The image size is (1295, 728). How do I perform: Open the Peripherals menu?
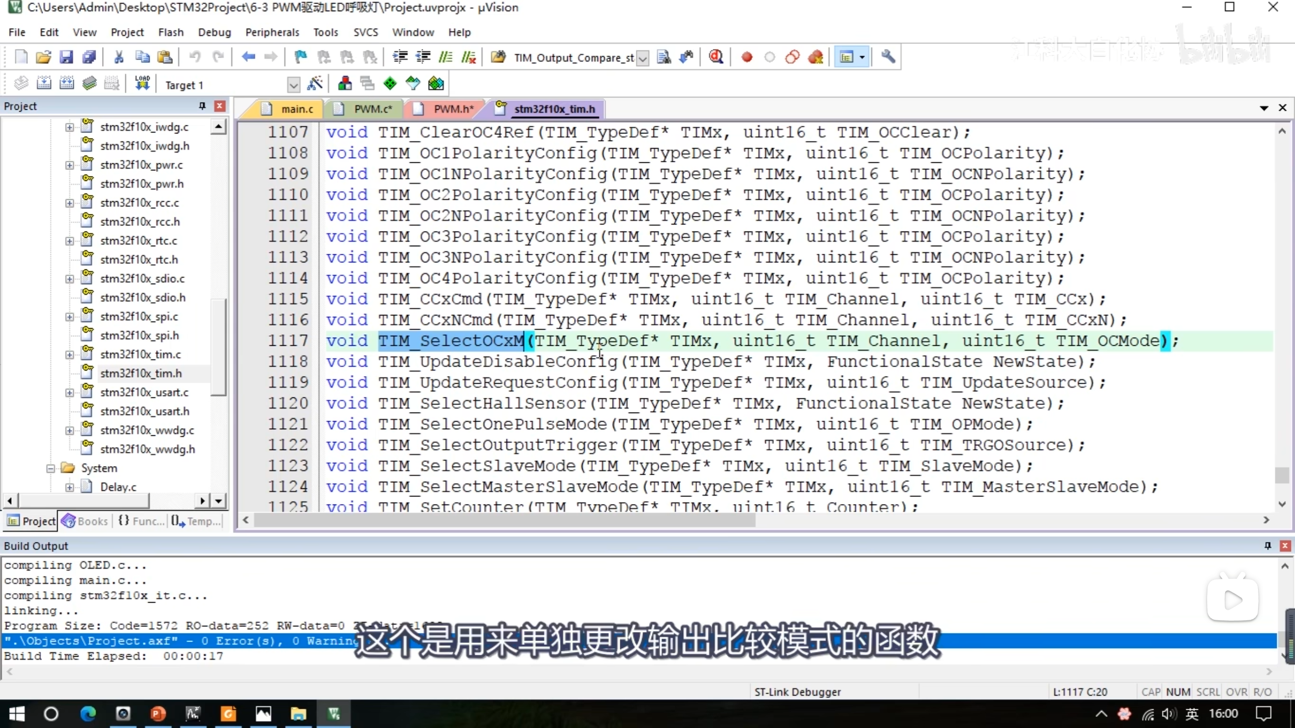272,32
